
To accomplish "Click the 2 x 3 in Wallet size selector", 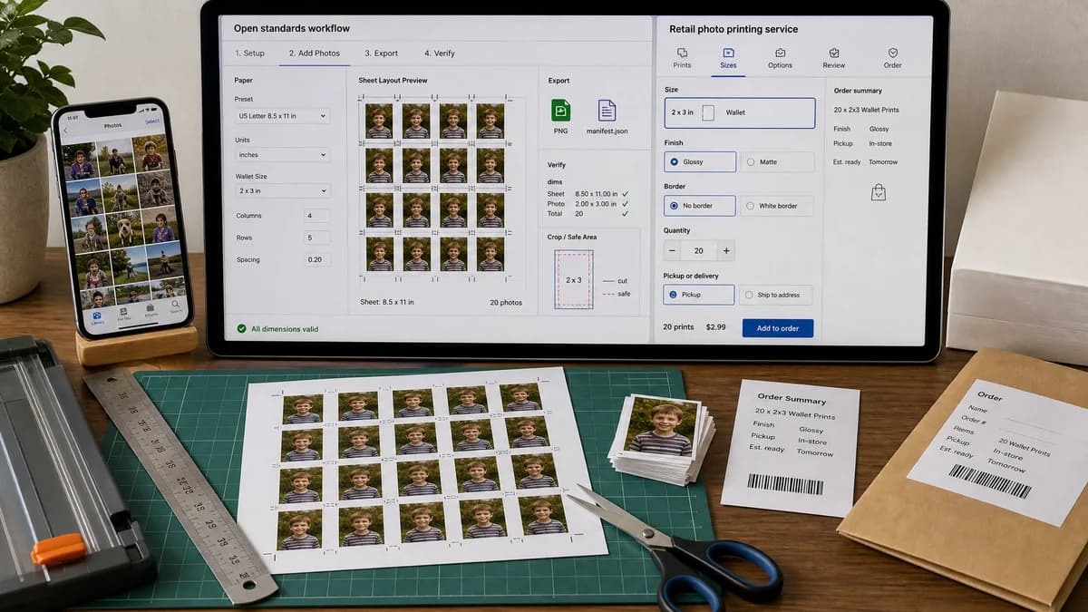I will pyautogui.click(x=740, y=112).
